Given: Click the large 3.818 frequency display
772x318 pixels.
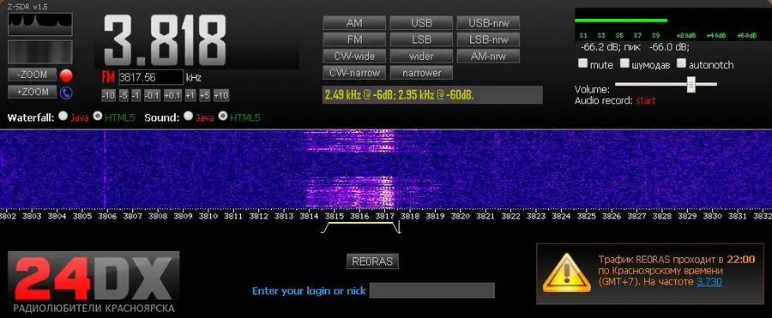Looking at the screenshot, I should tap(165, 40).
